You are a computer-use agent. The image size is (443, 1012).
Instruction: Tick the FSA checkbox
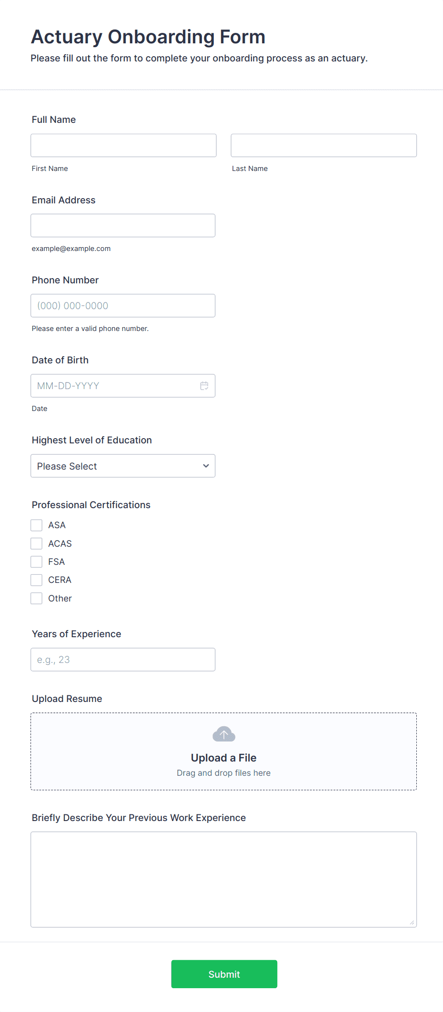coord(37,561)
